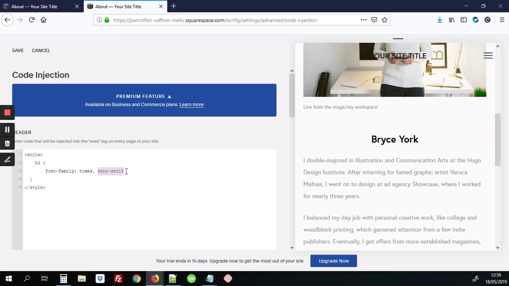
Task: Delete the recording with trash icon
Action: pyautogui.click(x=7, y=143)
